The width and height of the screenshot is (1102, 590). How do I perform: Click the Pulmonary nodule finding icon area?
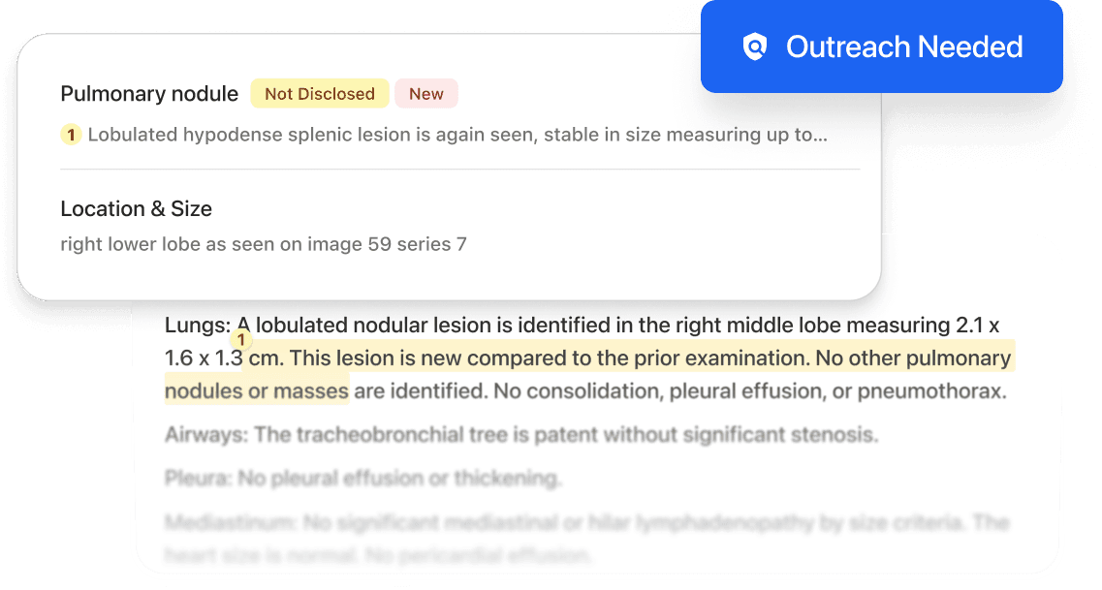149,93
